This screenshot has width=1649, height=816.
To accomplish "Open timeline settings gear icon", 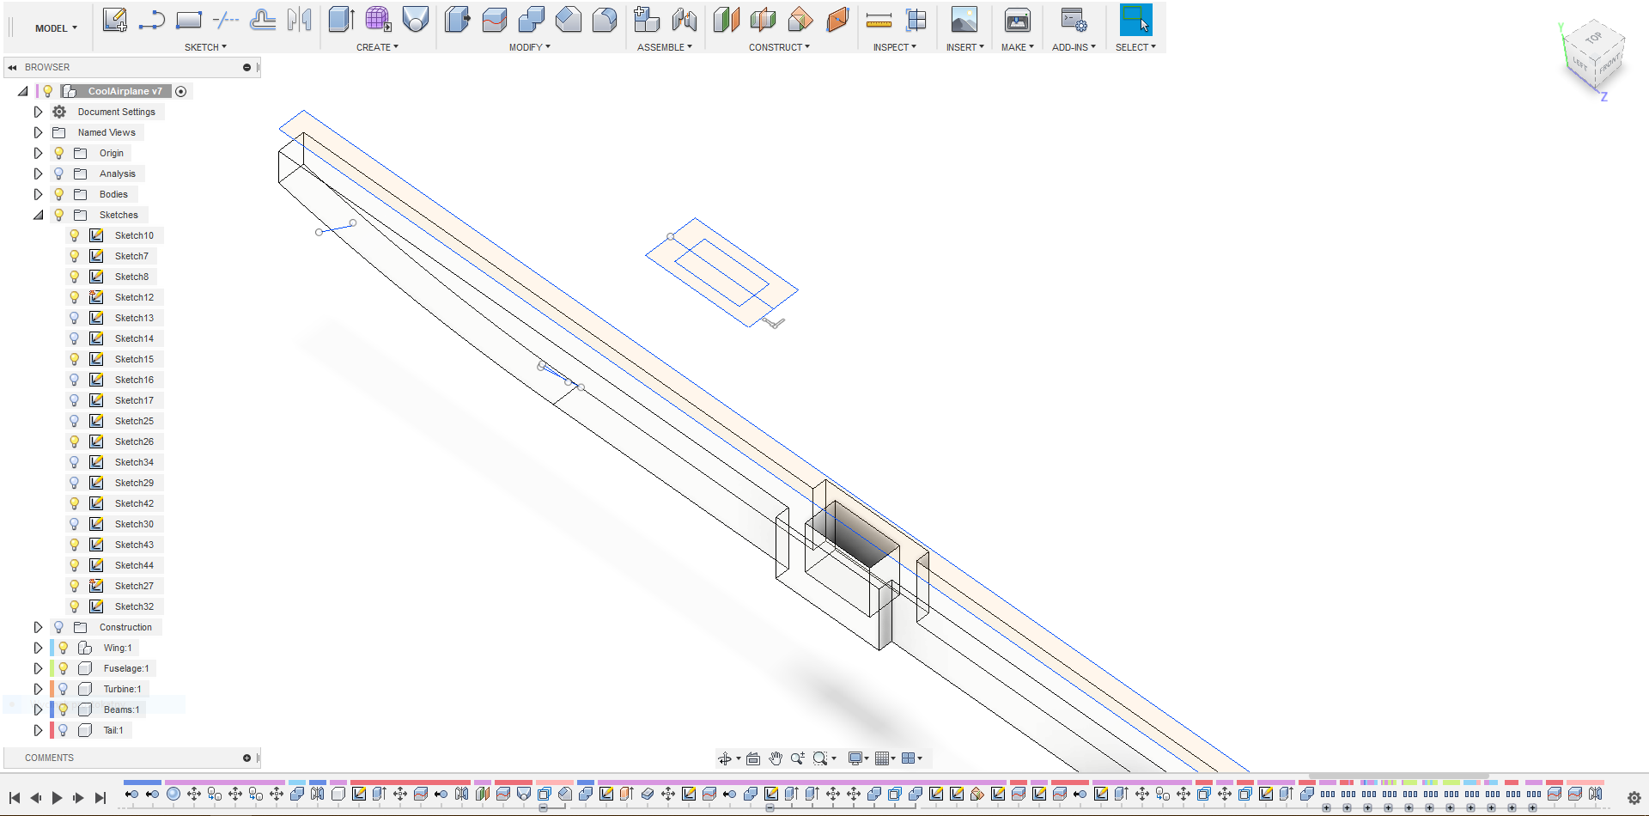I will 1634,798.
